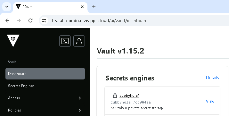Click the Vault sidebar section label
The image size is (229, 116).
(12, 62)
